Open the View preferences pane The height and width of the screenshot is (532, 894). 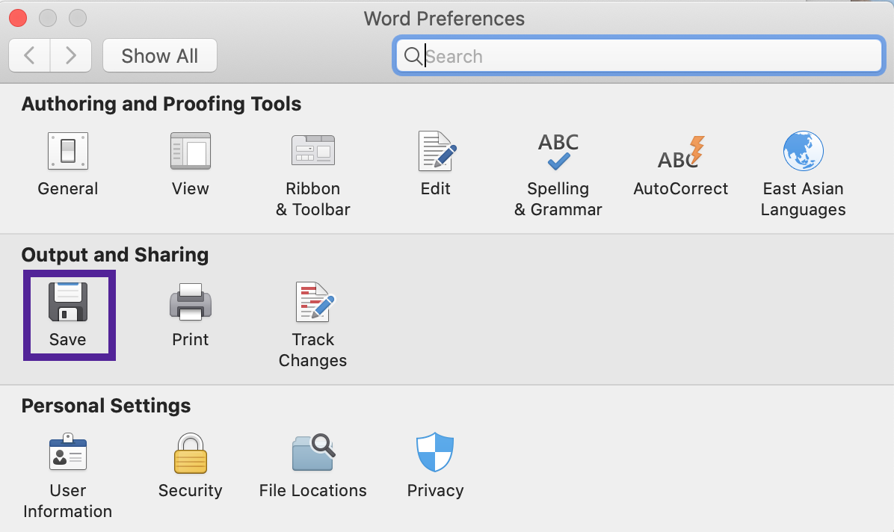click(x=191, y=165)
